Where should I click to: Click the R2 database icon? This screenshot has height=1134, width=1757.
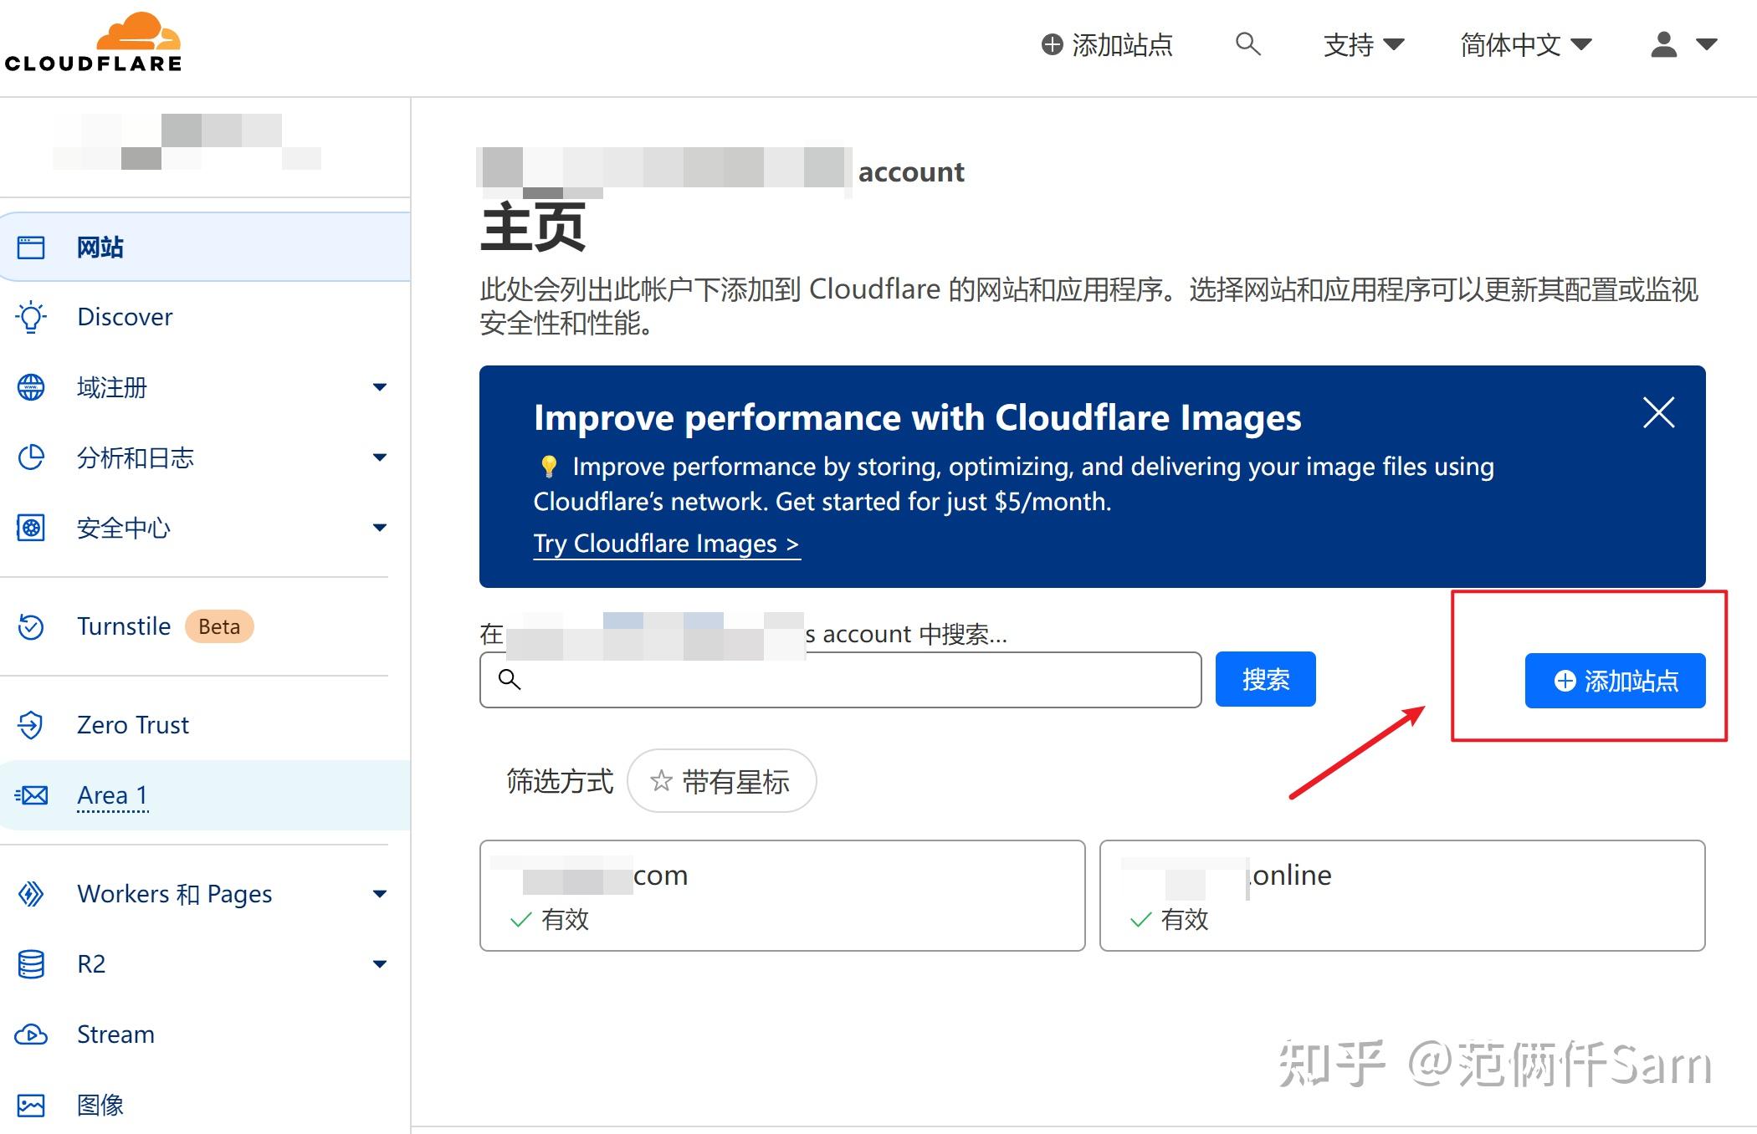31,964
